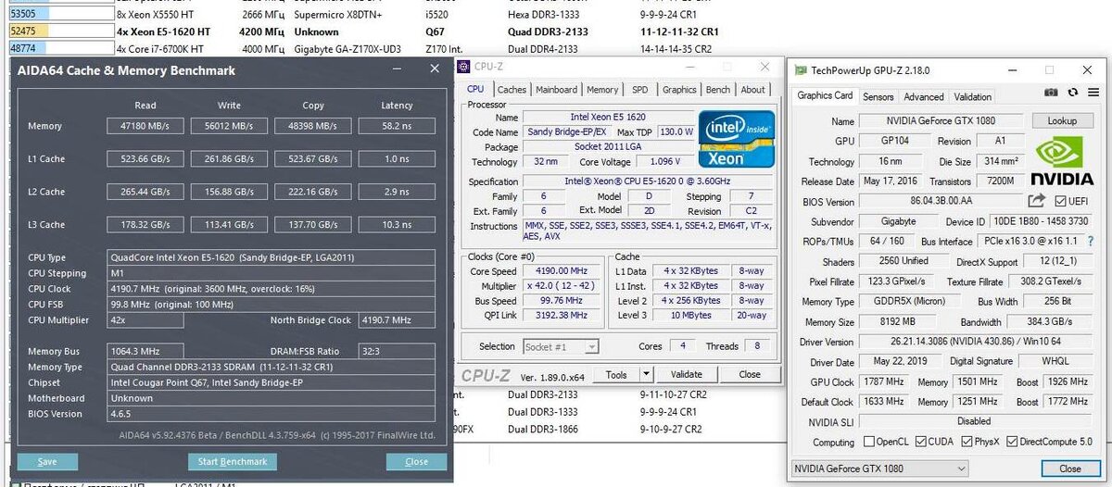Click the Close button in GPU-Z

(1069, 468)
